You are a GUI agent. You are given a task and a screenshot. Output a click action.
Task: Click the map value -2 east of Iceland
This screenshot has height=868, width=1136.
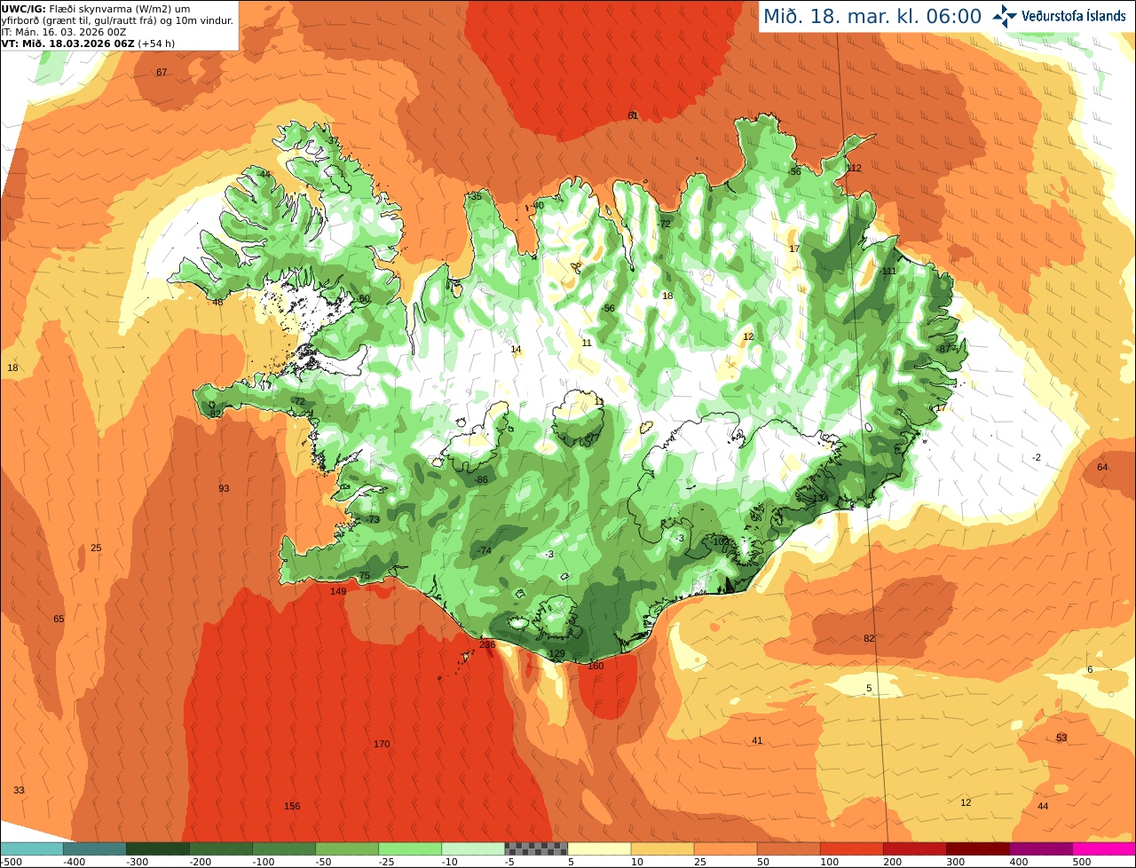point(1037,457)
